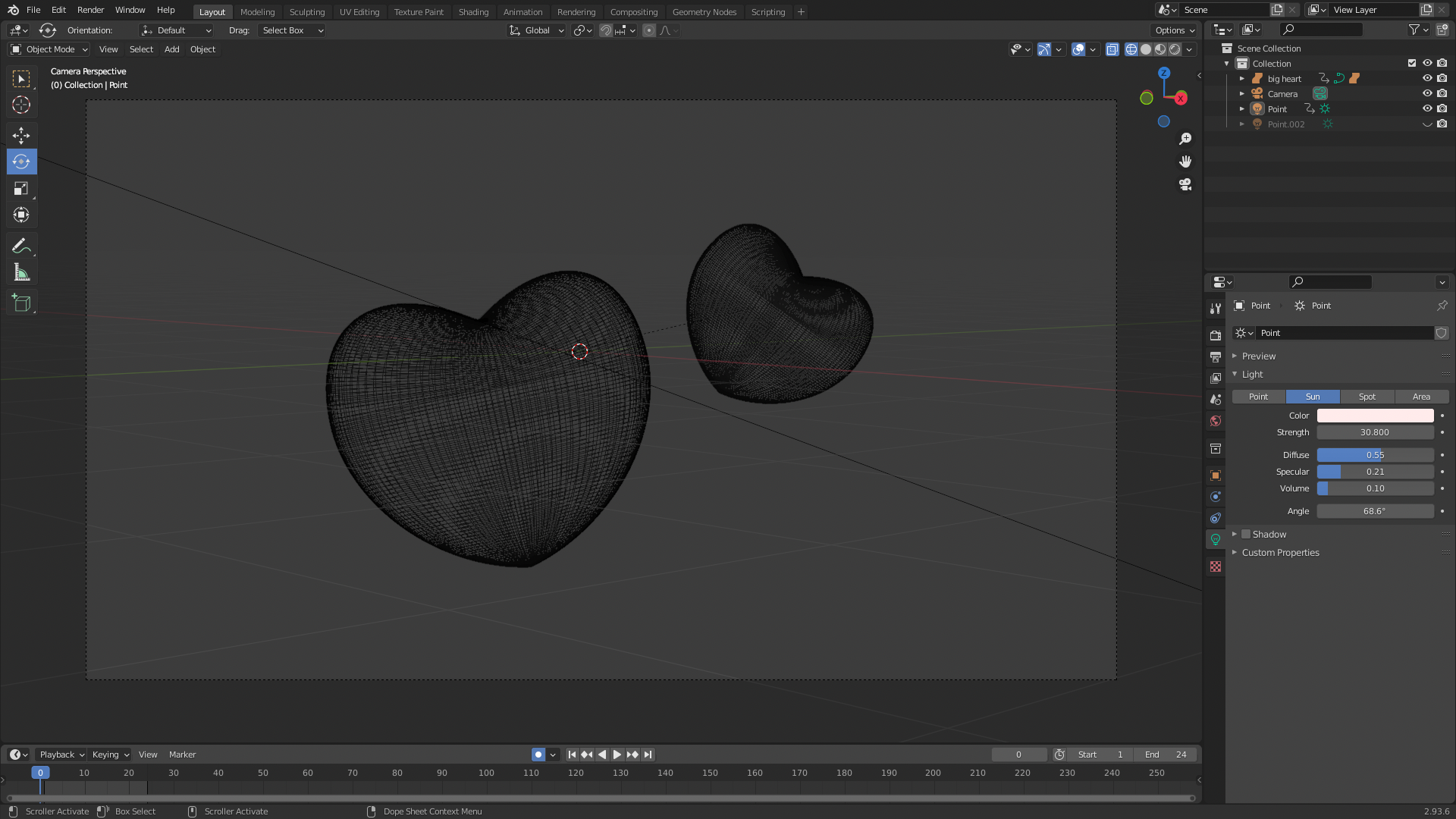This screenshot has height=819, width=1456.
Task: Click the End frame field
Action: tap(1166, 755)
